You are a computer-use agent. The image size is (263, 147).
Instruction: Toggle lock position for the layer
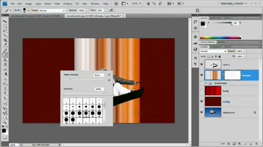[x=216, y=56]
